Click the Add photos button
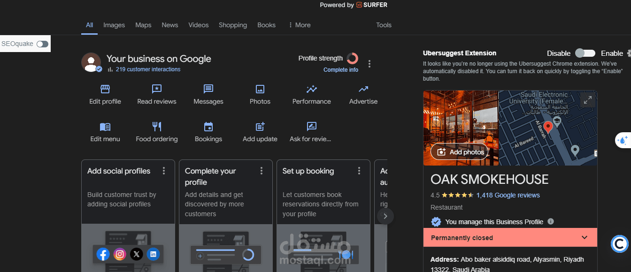Image resolution: width=631 pixels, height=272 pixels. tap(460, 152)
